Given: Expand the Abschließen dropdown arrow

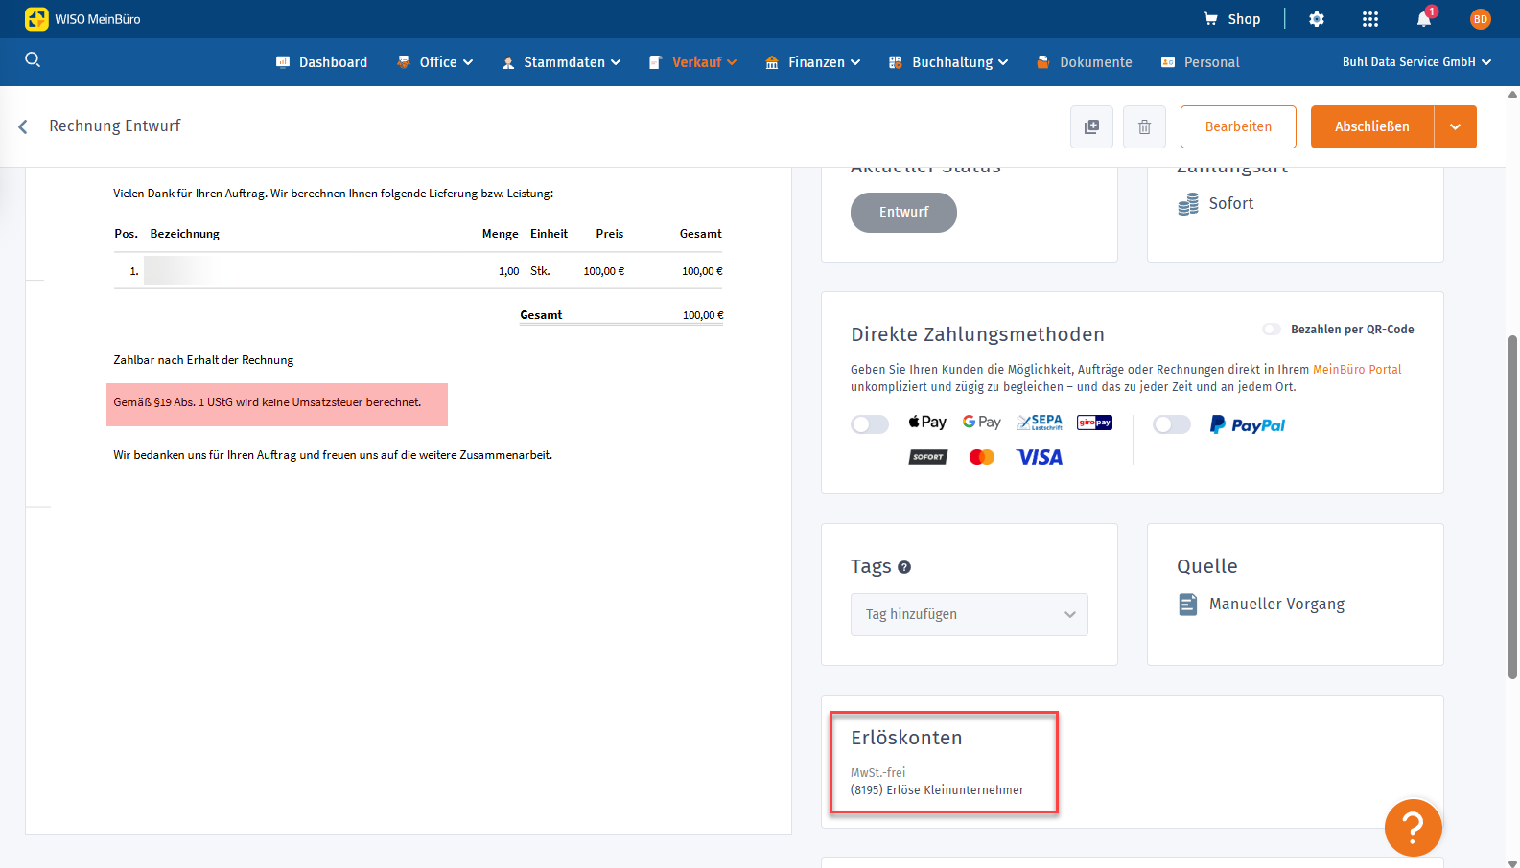Looking at the screenshot, I should tap(1455, 126).
